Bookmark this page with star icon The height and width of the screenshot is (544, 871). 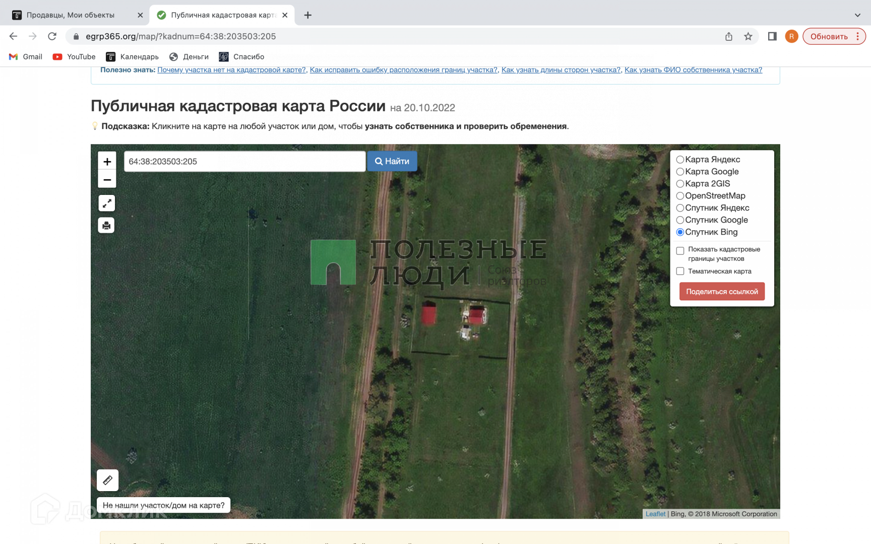point(748,36)
